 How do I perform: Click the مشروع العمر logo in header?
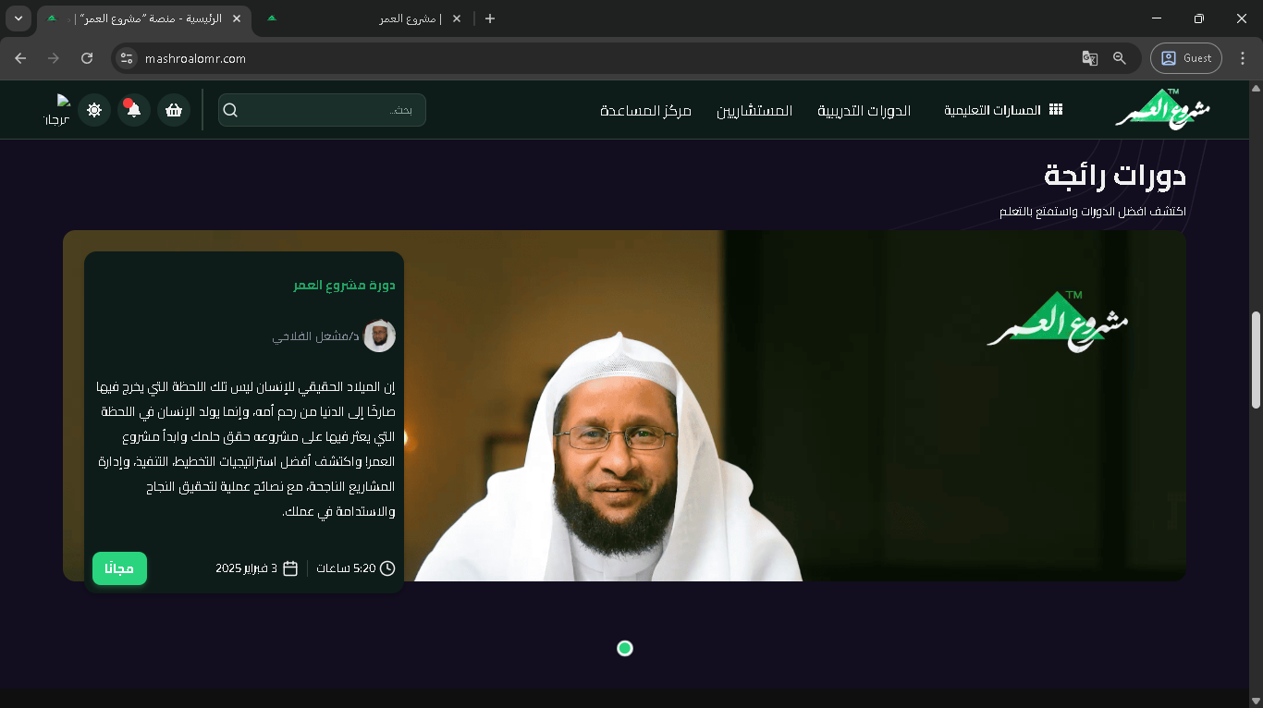(1162, 109)
